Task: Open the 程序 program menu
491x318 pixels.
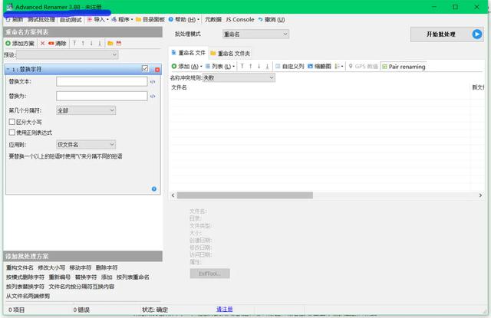Action: point(122,20)
